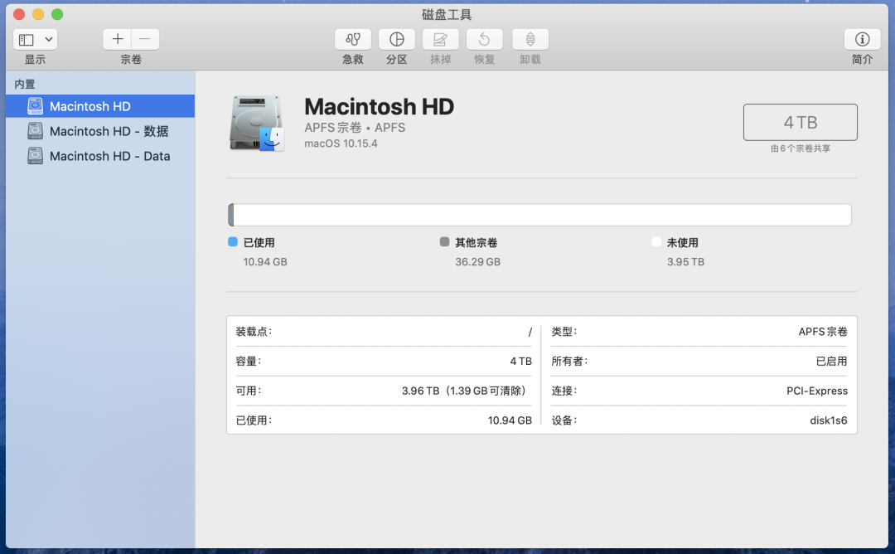Click the gray 其他宗卷 color swatch
895x554 pixels.
445,241
